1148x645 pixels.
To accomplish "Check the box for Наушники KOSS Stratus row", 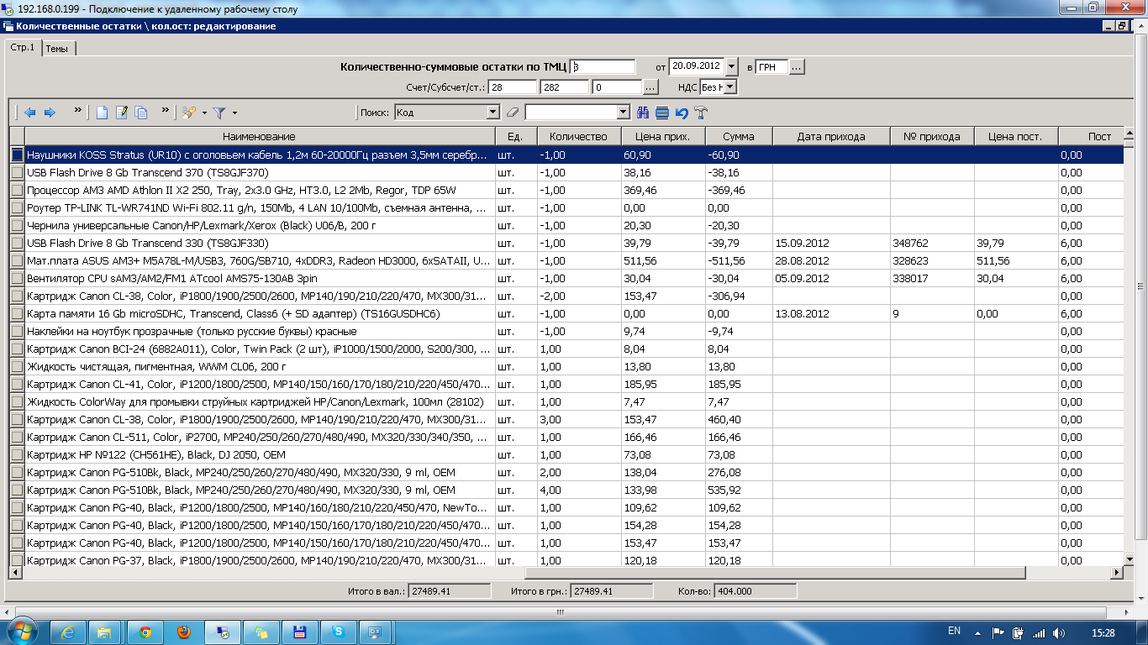I will 17,155.
